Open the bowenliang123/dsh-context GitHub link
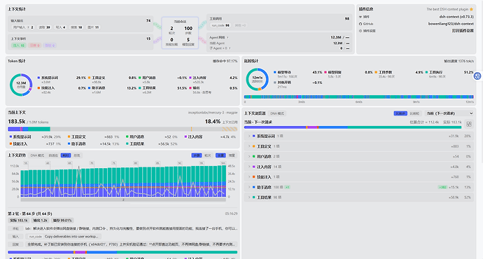483x259 pixels. coord(451,24)
